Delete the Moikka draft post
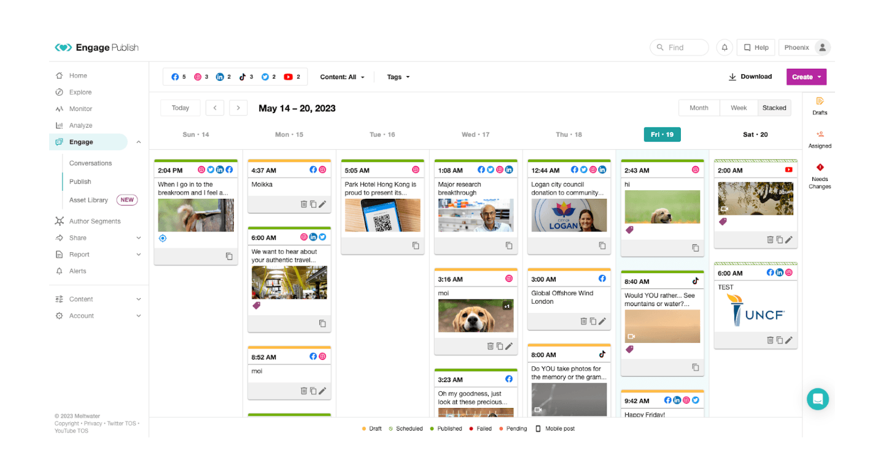Screen dimensions: 878x465 [303, 204]
